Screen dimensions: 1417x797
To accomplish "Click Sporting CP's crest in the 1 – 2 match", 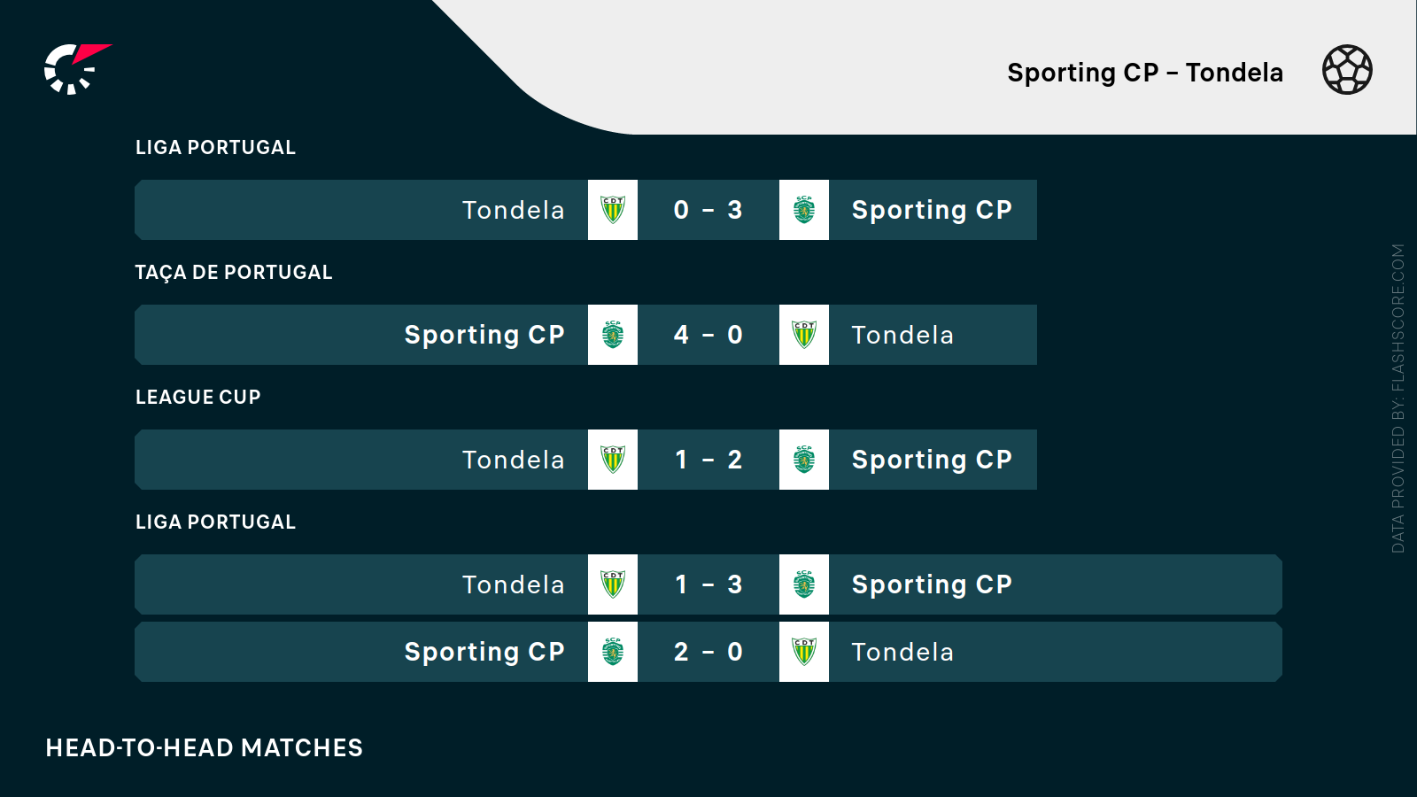I will tap(804, 460).
